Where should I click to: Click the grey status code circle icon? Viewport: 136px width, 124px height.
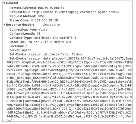click(32, 20)
